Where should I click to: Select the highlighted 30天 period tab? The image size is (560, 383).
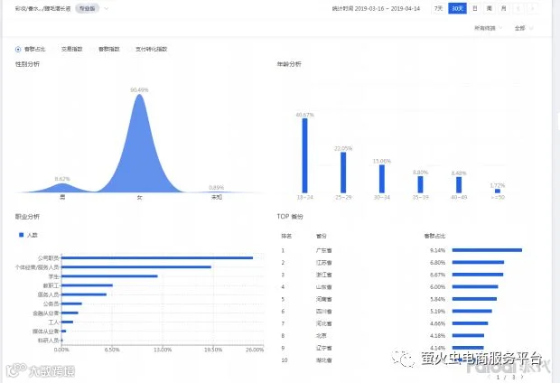(458, 8)
